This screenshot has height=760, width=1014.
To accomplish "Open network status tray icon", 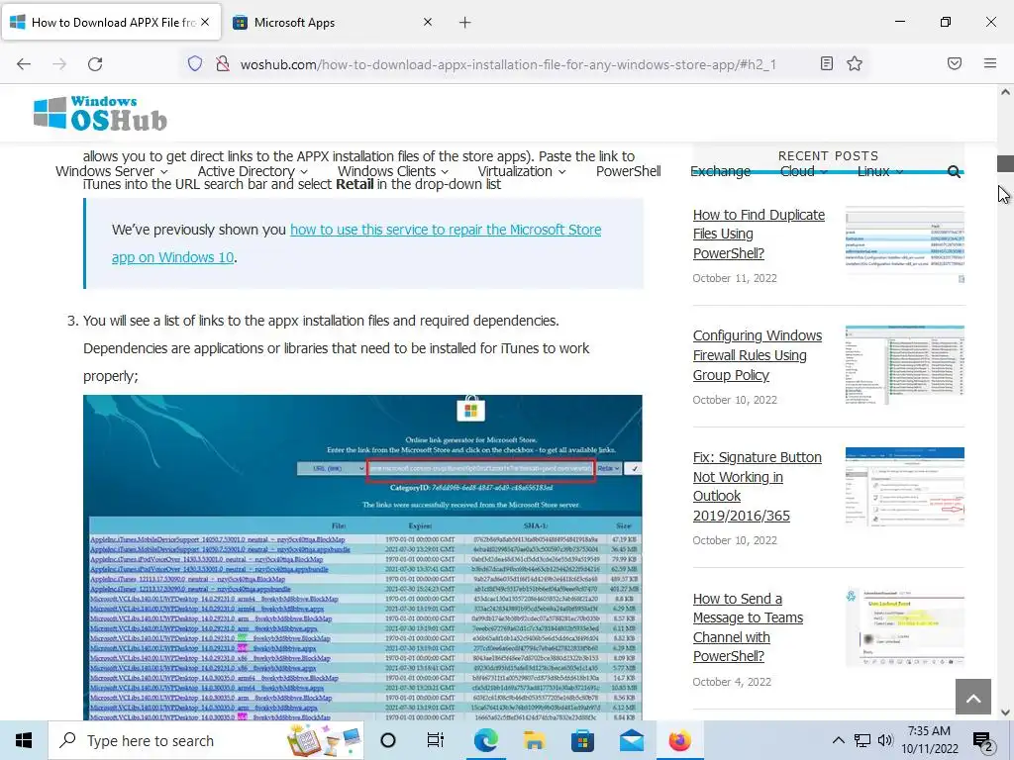I will (862, 740).
